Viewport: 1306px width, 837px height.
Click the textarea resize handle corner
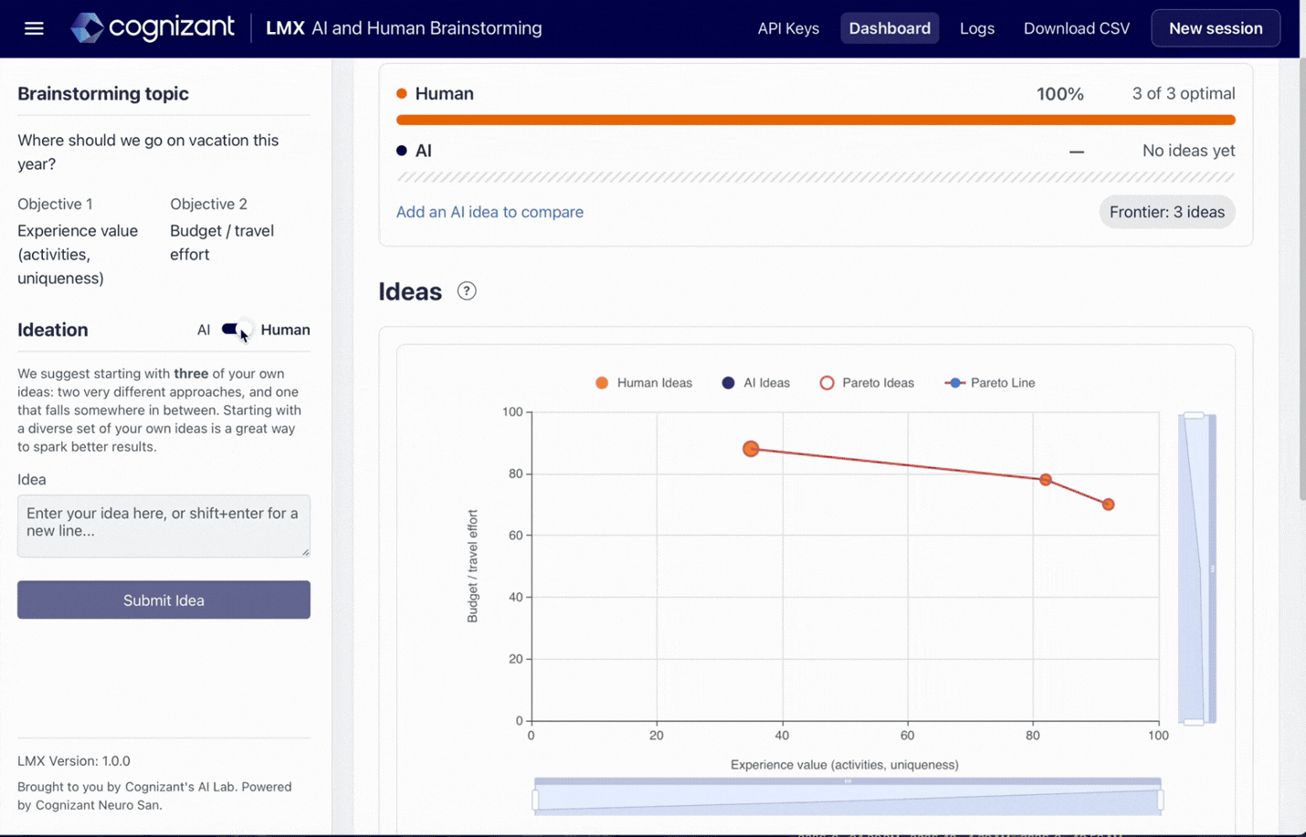pyautogui.click(x=305, y=551)
